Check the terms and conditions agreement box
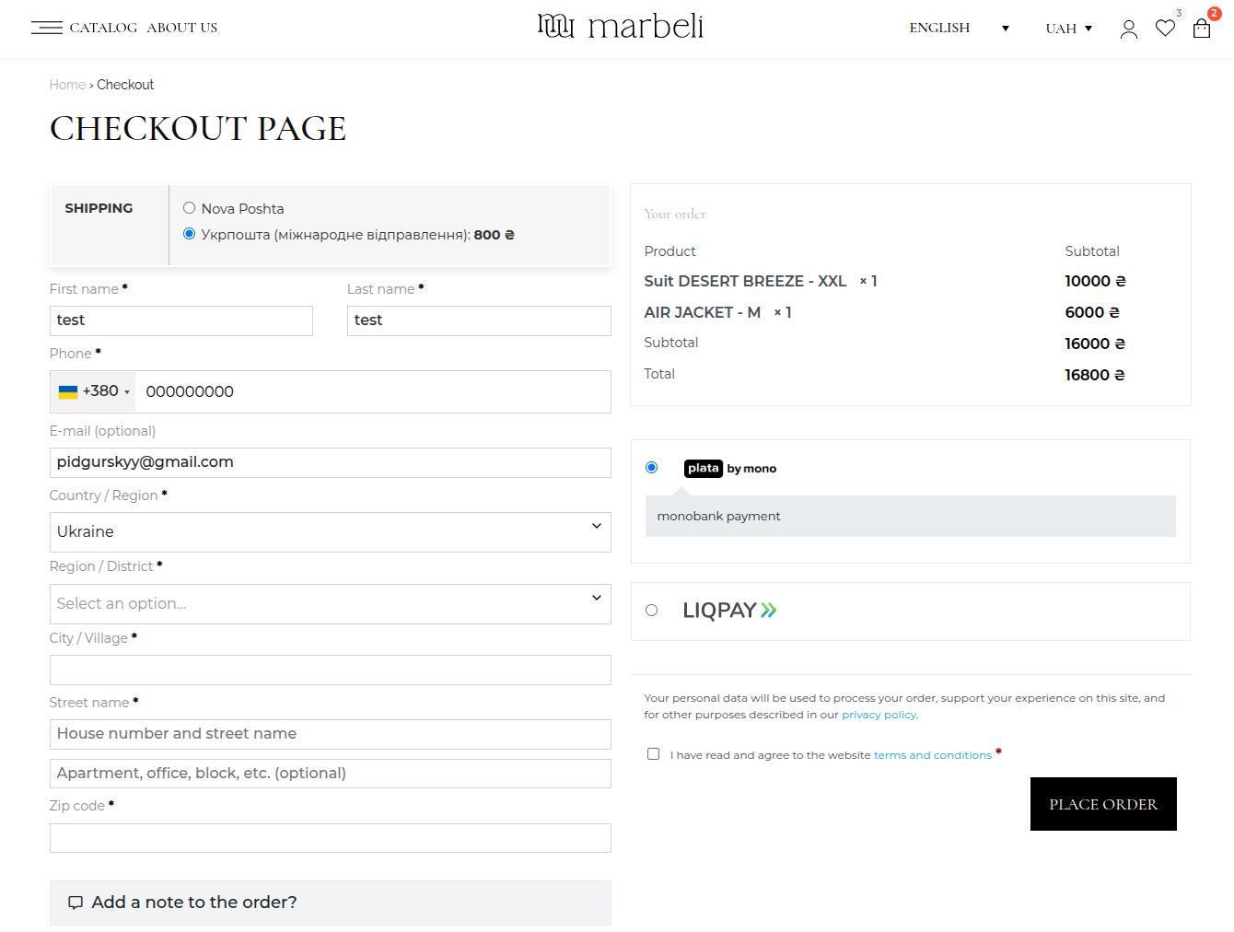 654,754
